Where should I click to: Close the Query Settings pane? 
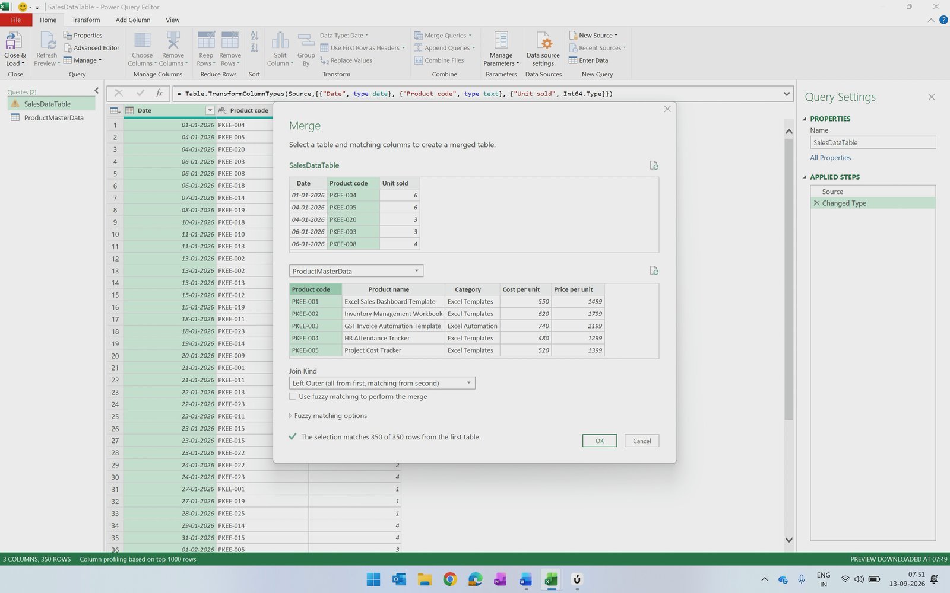pos(932,97)
